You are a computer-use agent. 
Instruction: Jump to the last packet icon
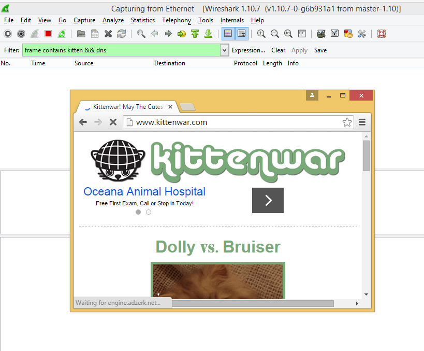tap(209, 34)
